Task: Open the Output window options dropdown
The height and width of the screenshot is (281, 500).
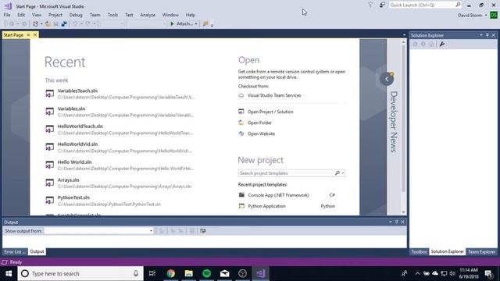Action: pyautogui.click(x=391, y=222)
